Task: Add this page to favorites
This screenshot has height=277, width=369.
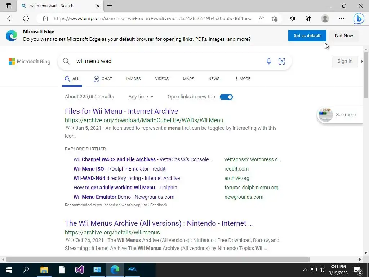Action: 274,18
